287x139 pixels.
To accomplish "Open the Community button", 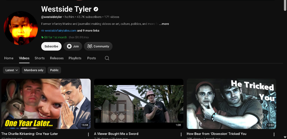I will [x=98, y=46].
